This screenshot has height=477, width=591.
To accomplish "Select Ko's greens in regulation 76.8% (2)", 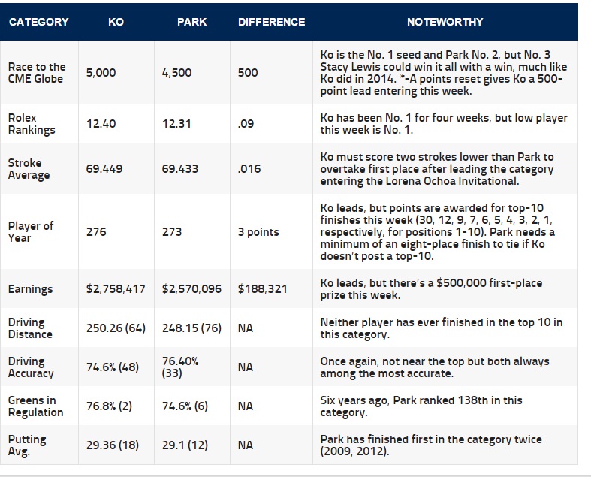I will coord(110,406).
